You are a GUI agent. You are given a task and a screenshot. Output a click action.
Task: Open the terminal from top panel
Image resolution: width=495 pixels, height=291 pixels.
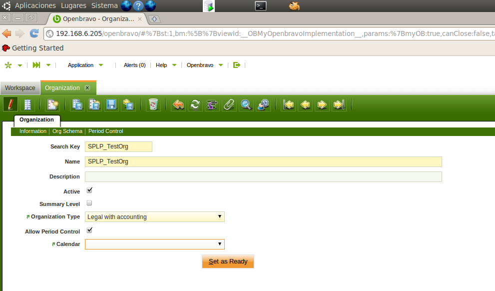coord(260,5)
